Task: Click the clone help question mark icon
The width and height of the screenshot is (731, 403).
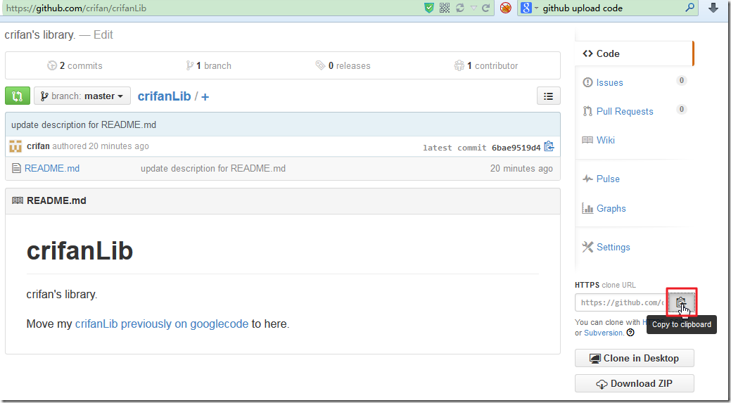Action: coord(630,333)
